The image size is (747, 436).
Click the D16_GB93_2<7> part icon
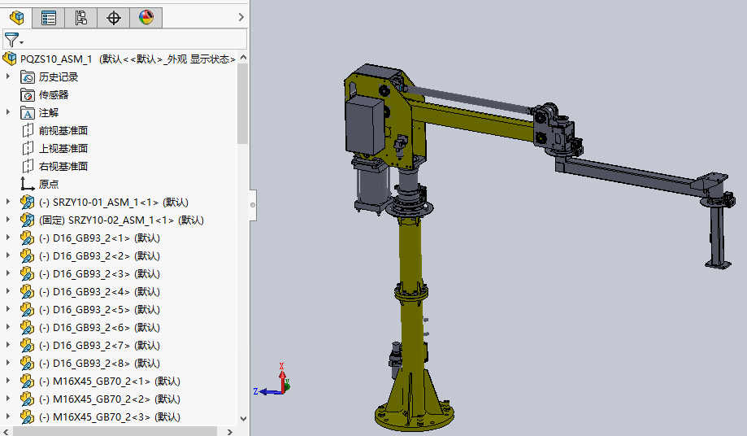pos(28,345)
